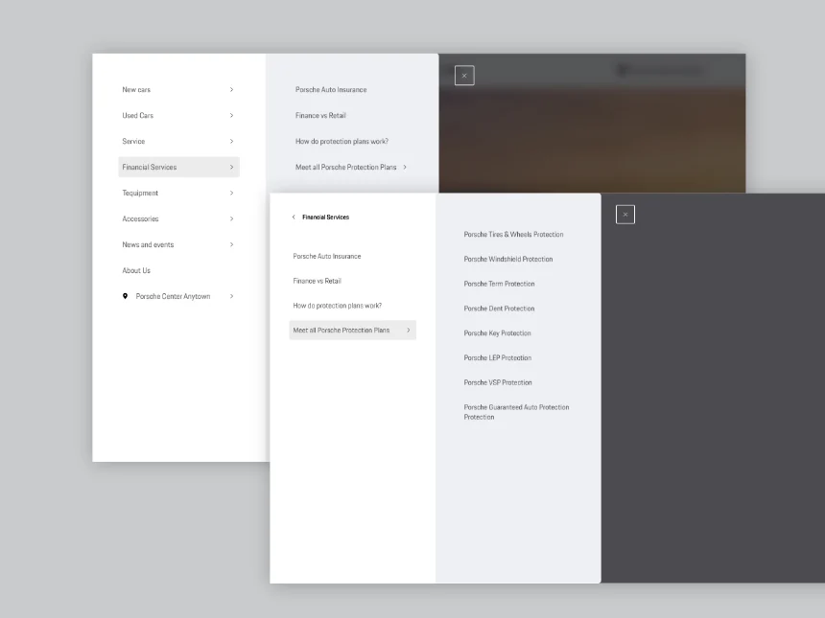Viewport: 825px width, 618px height.
Task: Open Porsche VSP Protection
Action: 498,382
